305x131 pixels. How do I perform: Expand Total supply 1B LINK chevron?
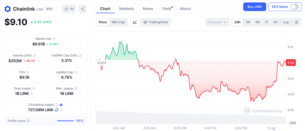32,93
